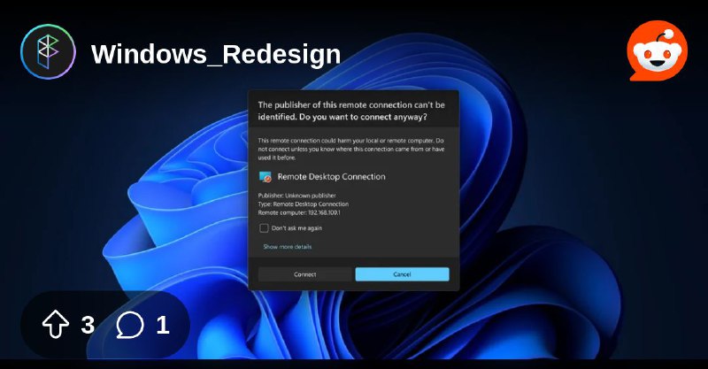Upvote the post with the arrow icon

pyautogui.click(x=55, y=324)
